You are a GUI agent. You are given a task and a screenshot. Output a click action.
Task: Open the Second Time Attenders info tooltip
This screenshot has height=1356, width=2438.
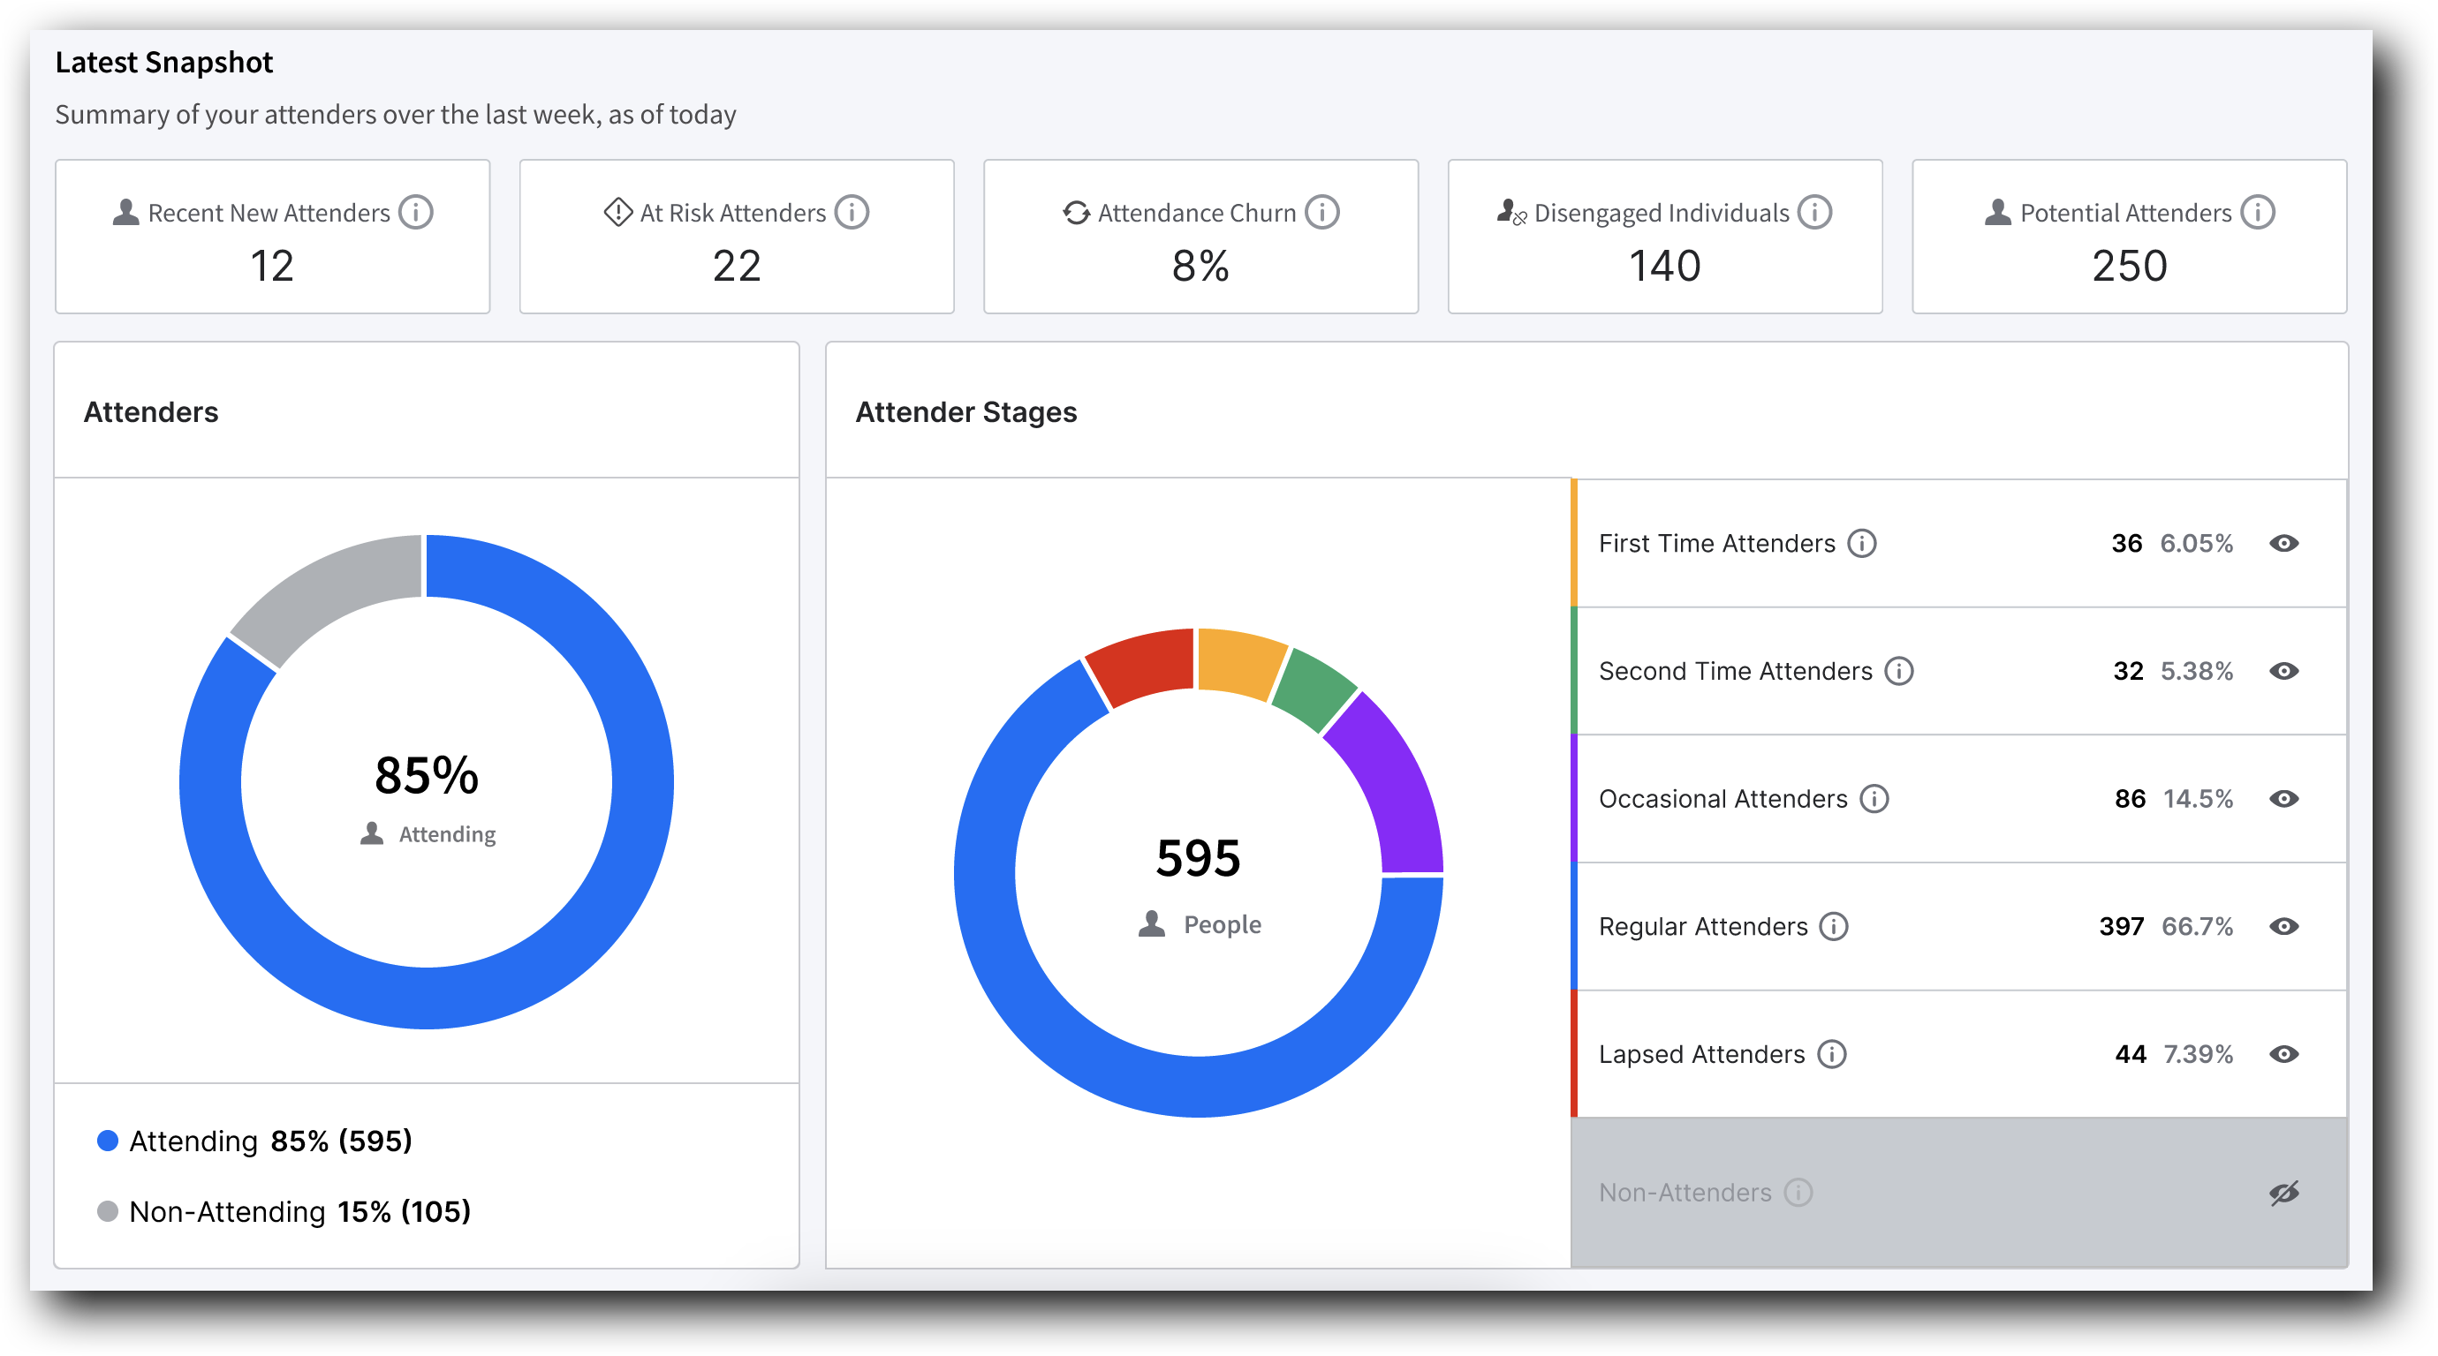[1899, 672]
